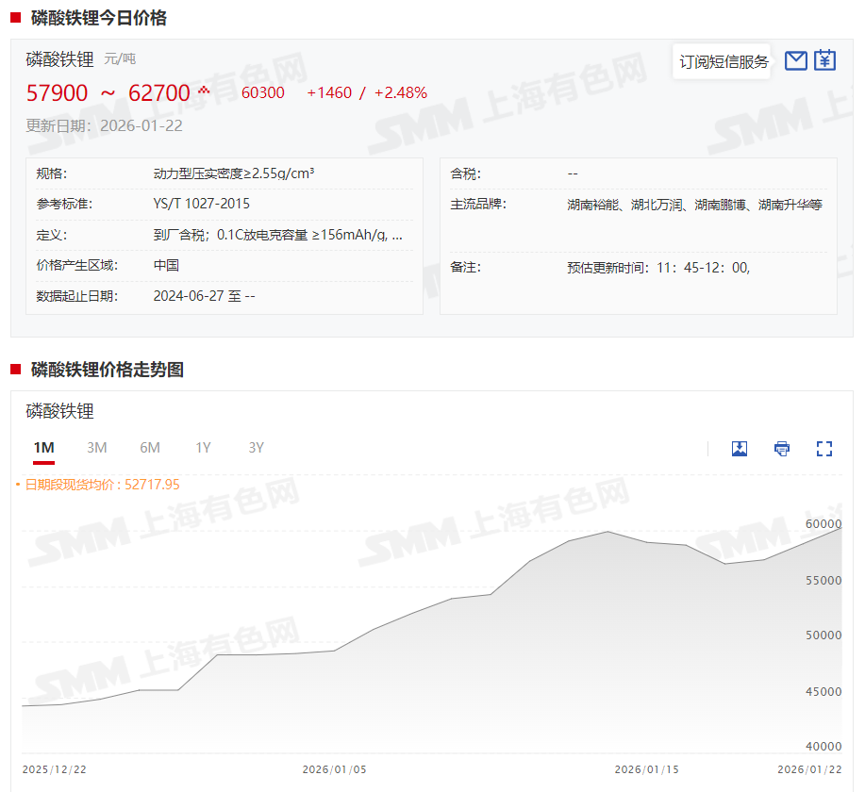
Task: Expand the chart to fullscreen
Action: click(x=824, y=449)
